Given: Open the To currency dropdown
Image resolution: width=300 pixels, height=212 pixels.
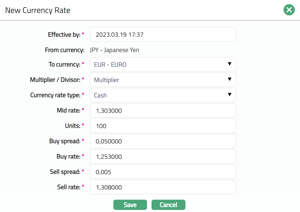Looking at the screenshot, I should pyautogui.click(x=163, y=64).
